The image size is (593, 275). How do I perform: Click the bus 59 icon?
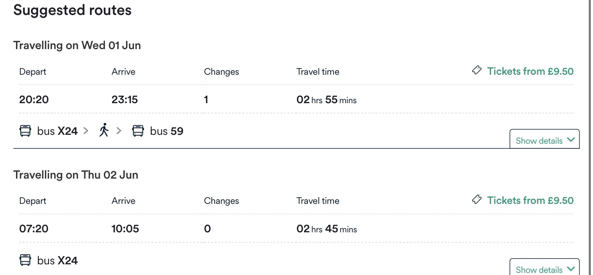click(x=138, y=131)
